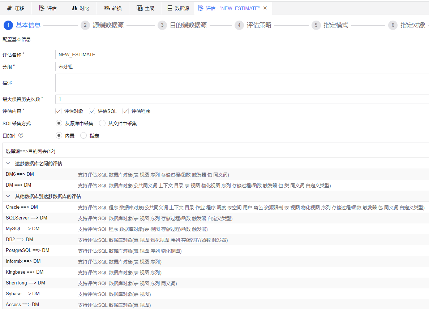Select the PostgreSQL ==> DM row
The width and height of the screenshot is (429, 309).
pyautogui.click(x=216, y=251)
